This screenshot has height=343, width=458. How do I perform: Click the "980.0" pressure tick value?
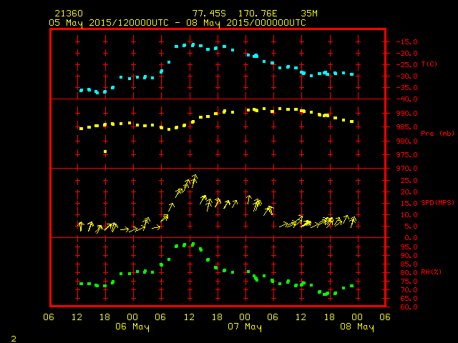407,141
